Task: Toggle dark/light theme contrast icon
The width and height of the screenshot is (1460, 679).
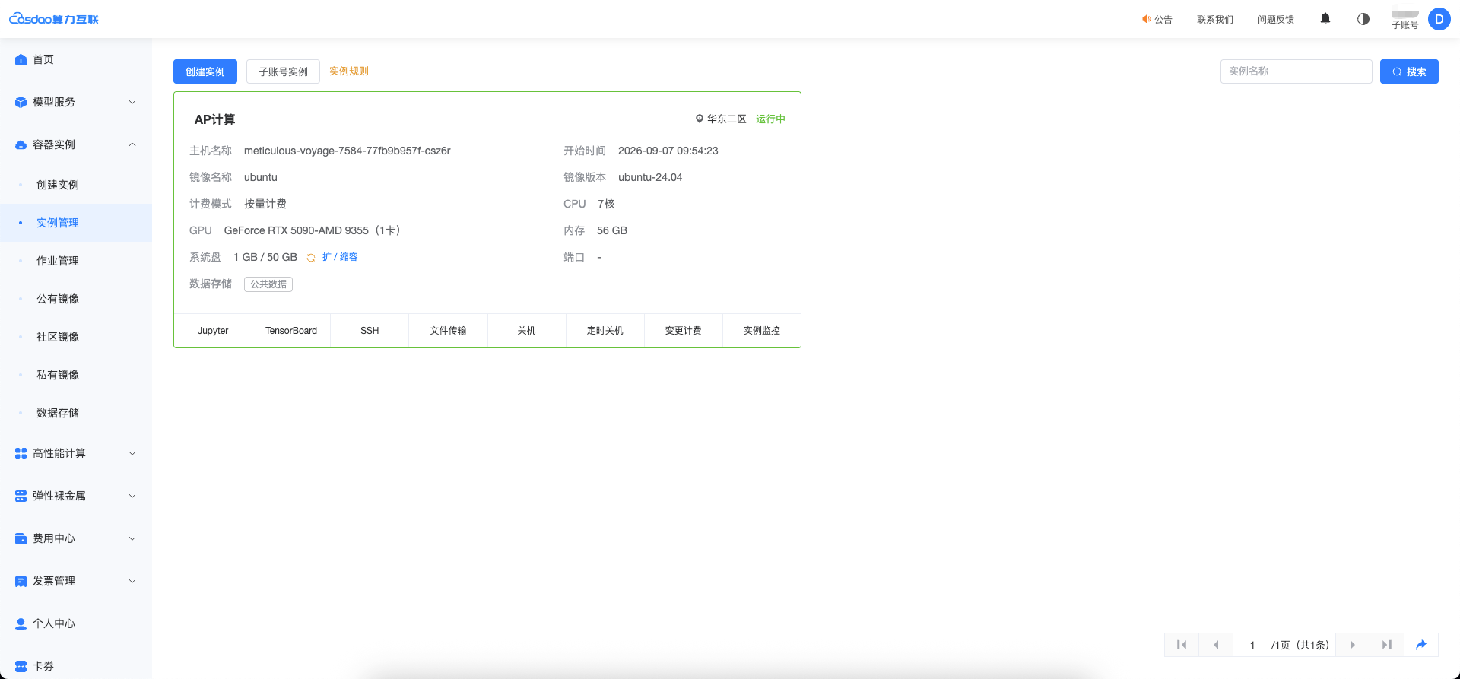Action: tap(1363, 19)
